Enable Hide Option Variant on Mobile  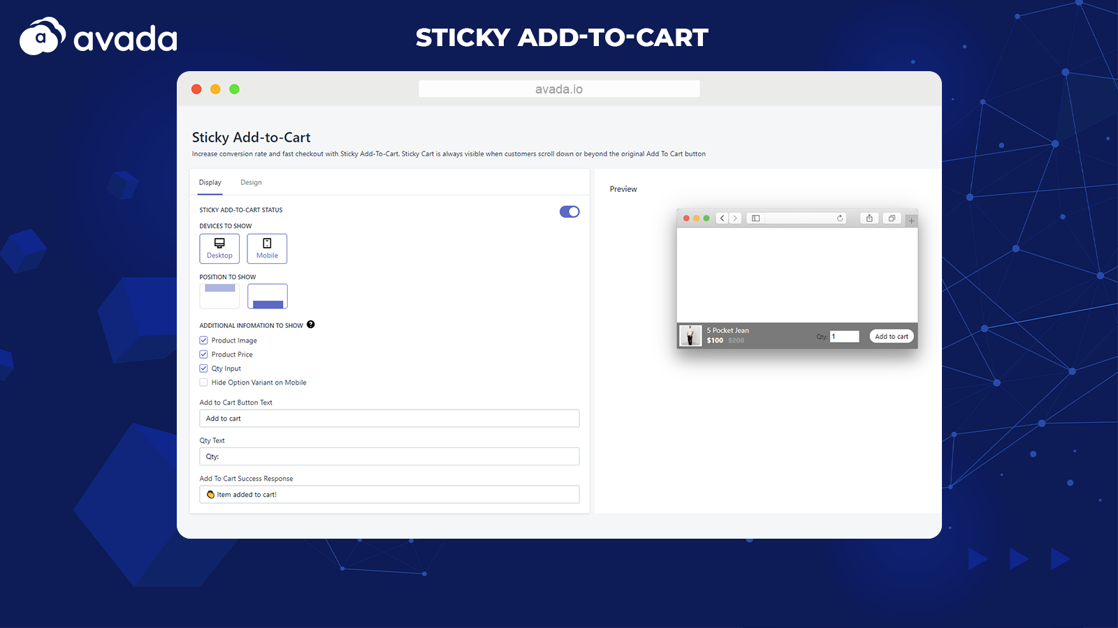point(204,382)
